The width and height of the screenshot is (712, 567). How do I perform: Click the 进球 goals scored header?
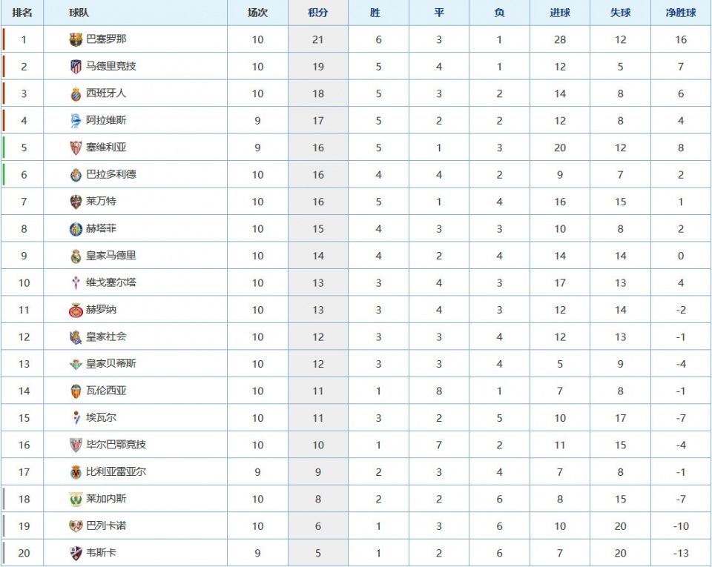(x=560, y=13)
